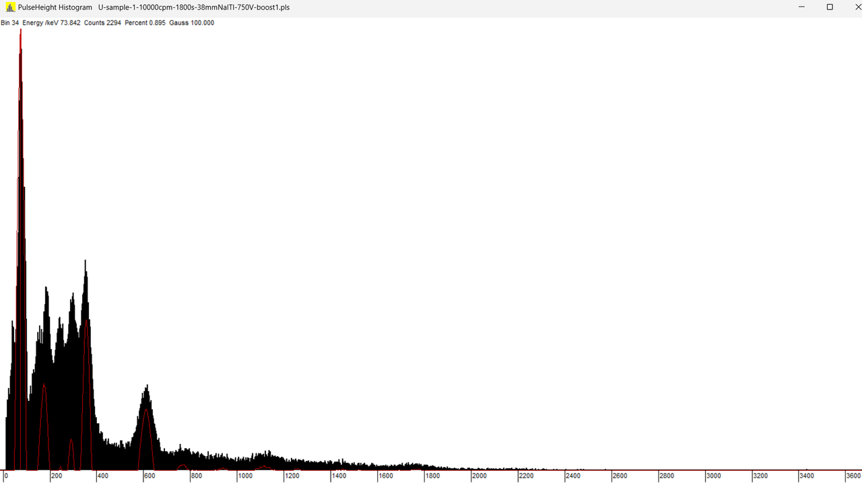Click the x-axis label 2400
Screen dimensions: 862x483
(x=573, y=476)
